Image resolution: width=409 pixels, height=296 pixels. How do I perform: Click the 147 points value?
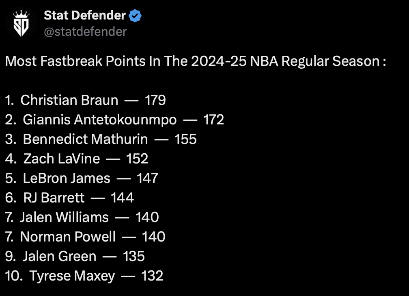[x=147, y=178]
